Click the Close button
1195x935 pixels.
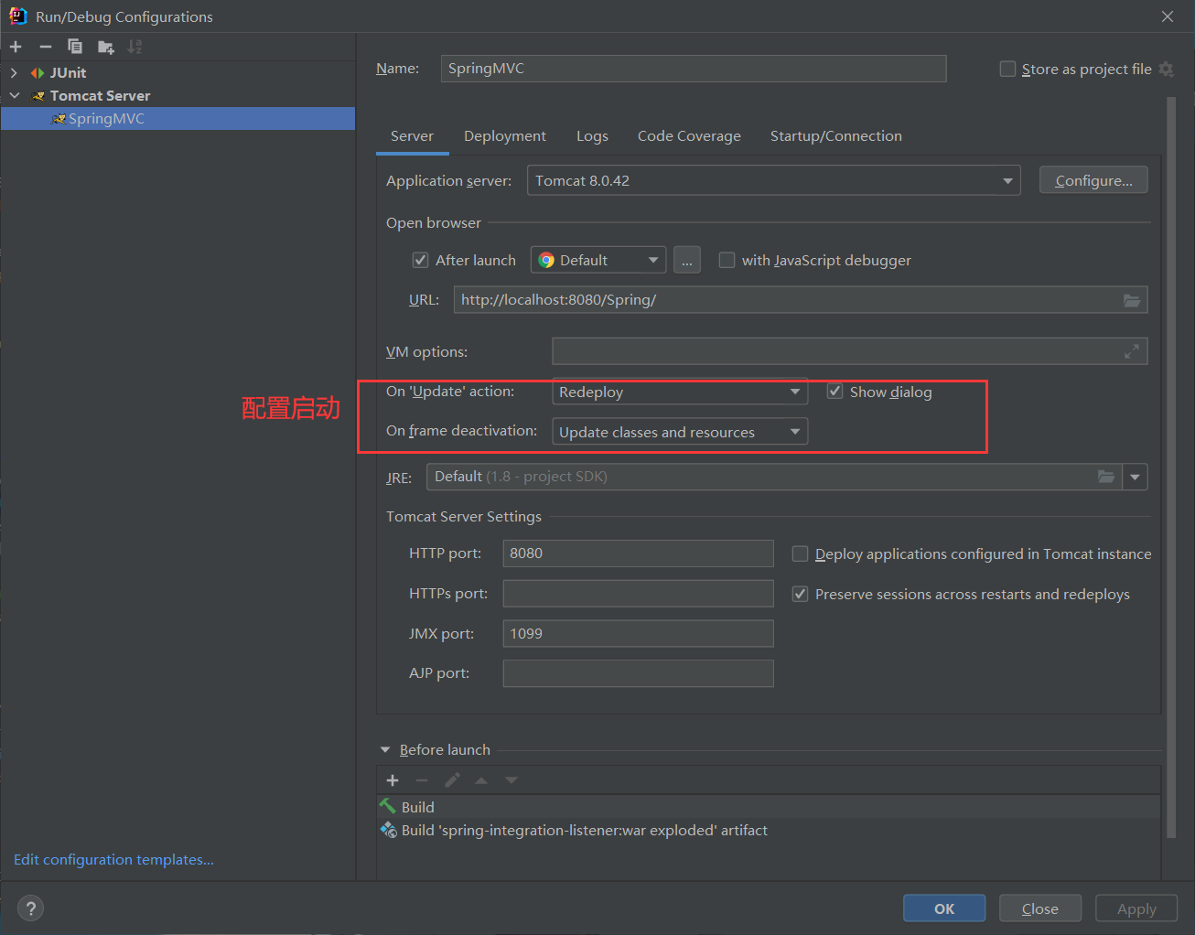pos(1040,908)
